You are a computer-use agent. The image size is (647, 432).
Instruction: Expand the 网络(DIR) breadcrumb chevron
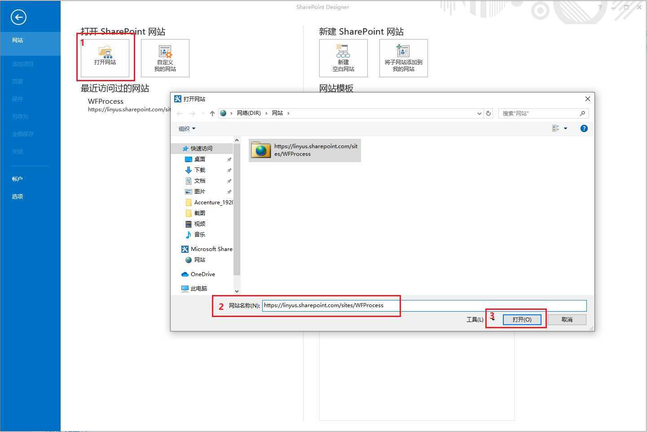click(x=267, y=113)
